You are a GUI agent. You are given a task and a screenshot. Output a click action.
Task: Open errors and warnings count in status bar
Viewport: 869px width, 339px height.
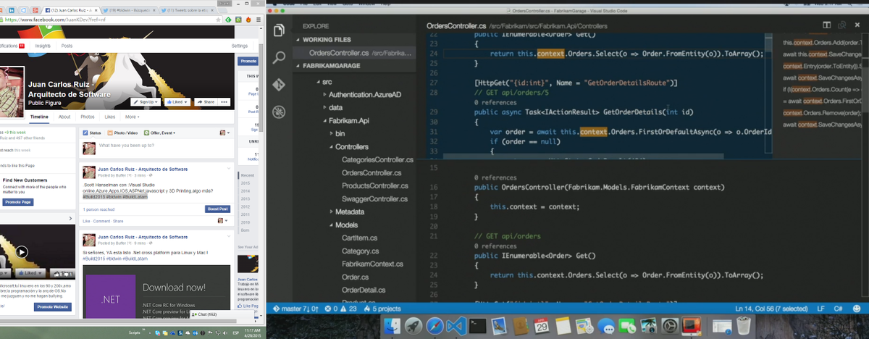pos(342,309)
